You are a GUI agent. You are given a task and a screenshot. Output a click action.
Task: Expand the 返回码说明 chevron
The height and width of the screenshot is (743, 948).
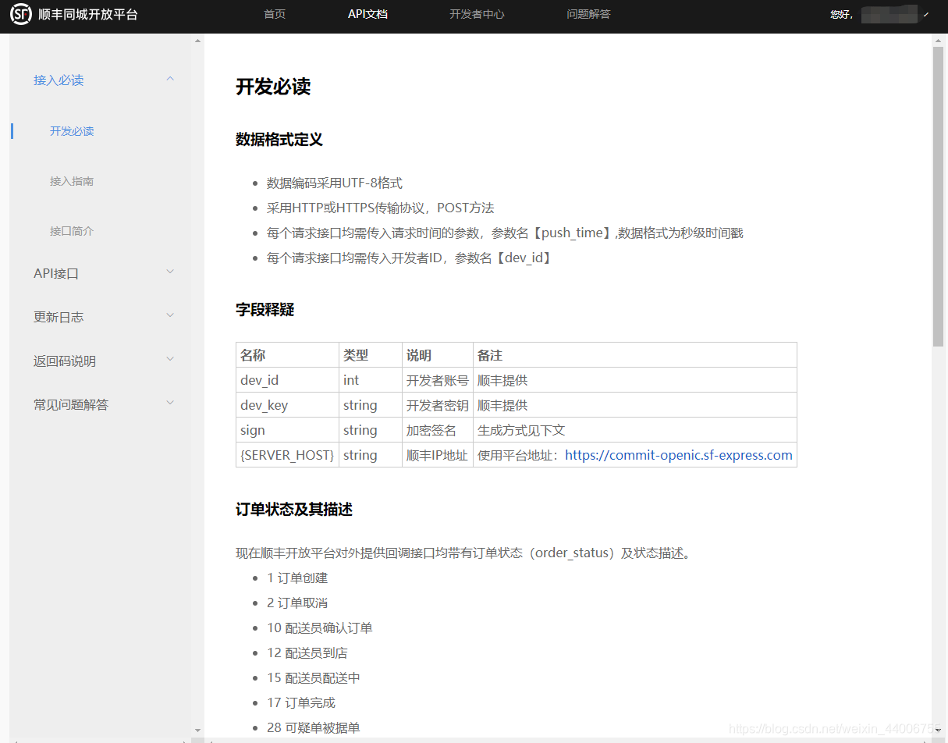(x=170, y=359)
